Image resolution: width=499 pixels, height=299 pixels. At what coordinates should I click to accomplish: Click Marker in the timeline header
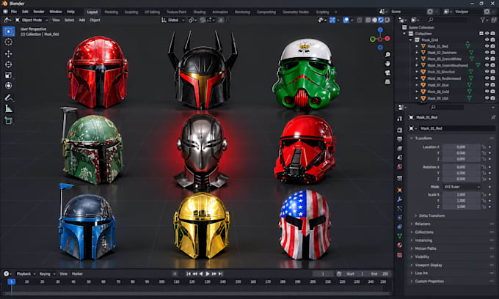point(77,274)
